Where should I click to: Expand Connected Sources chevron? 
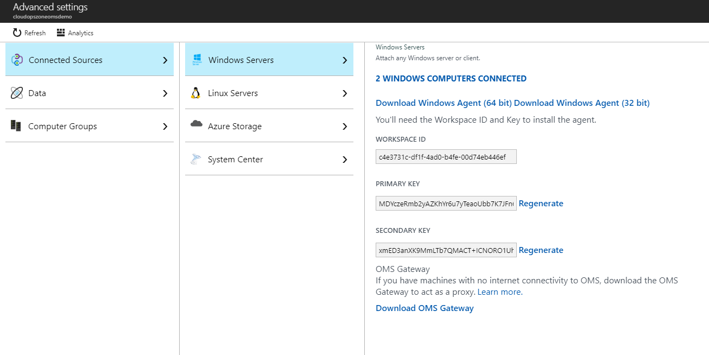point(165,60)
